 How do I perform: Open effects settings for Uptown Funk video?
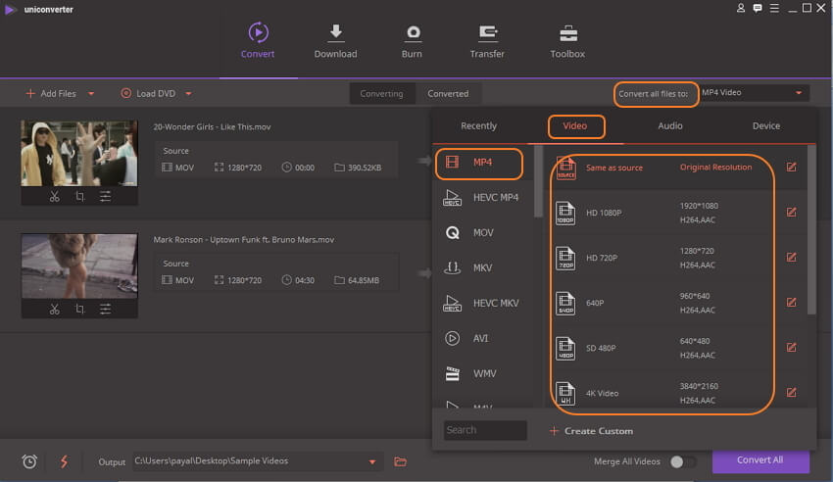(105, 309)
